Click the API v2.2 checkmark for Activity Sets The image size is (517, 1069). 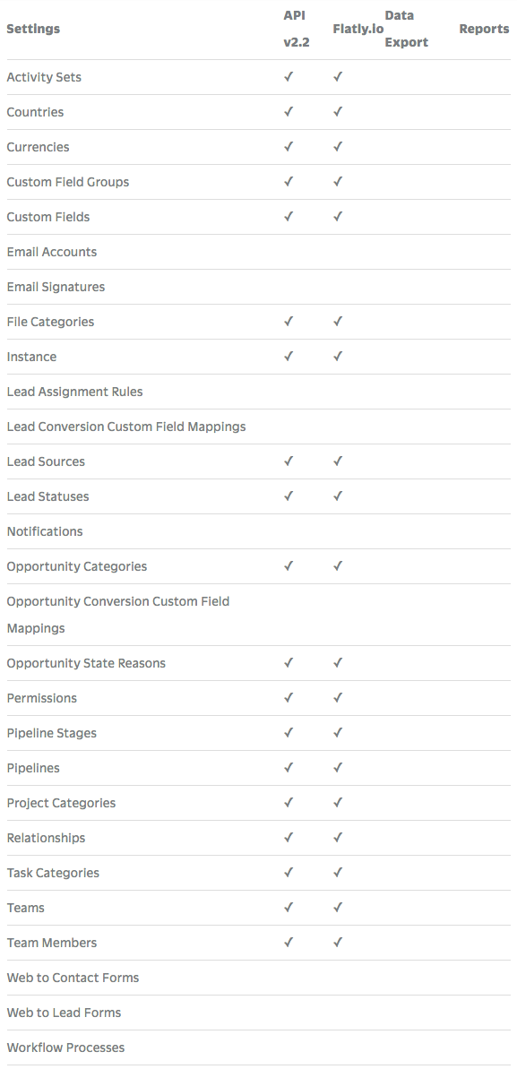289,77
